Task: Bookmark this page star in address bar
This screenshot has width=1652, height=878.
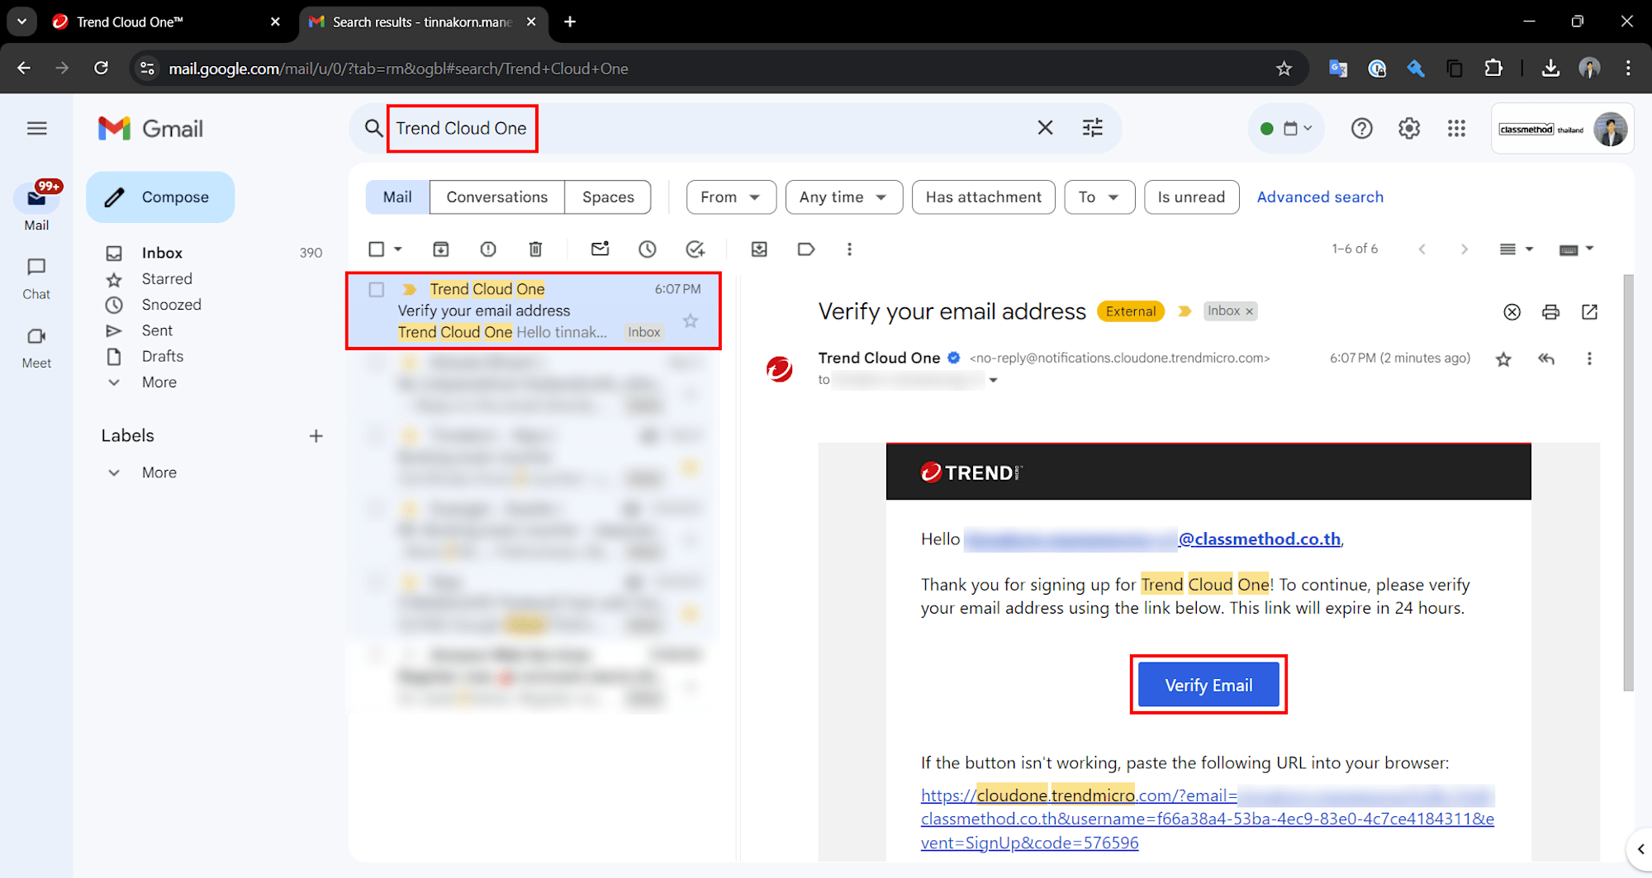Action: 1284,69
